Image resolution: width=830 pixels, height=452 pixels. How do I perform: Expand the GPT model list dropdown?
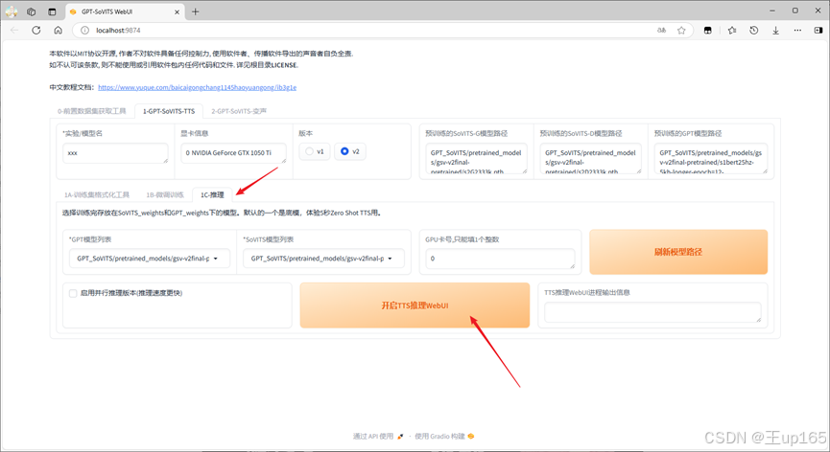(150, 259)
